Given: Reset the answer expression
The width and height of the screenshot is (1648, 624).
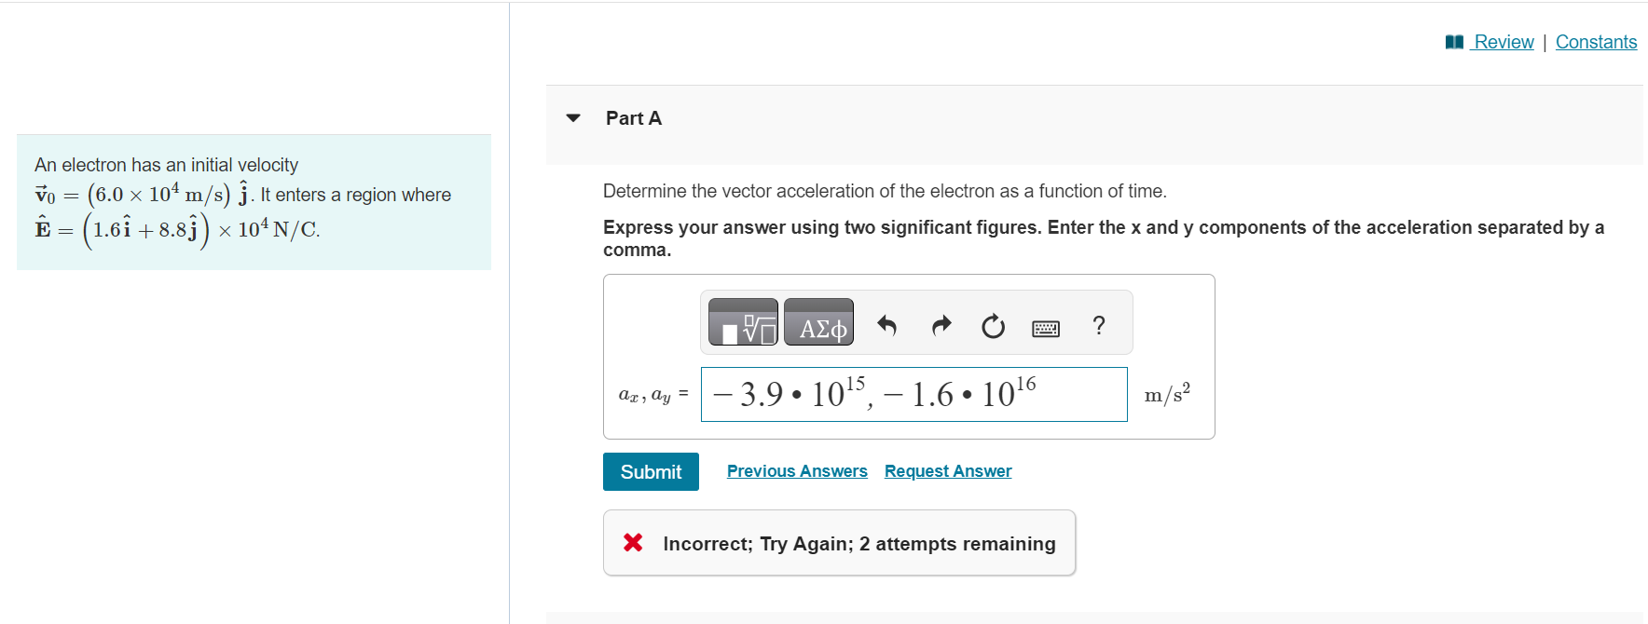Looking at the screenshot, I should pos(992,325).
